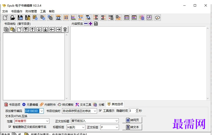212x135 pixels.
Task: Click the first floppy disk save icon
Action: (x=20, y=18)
